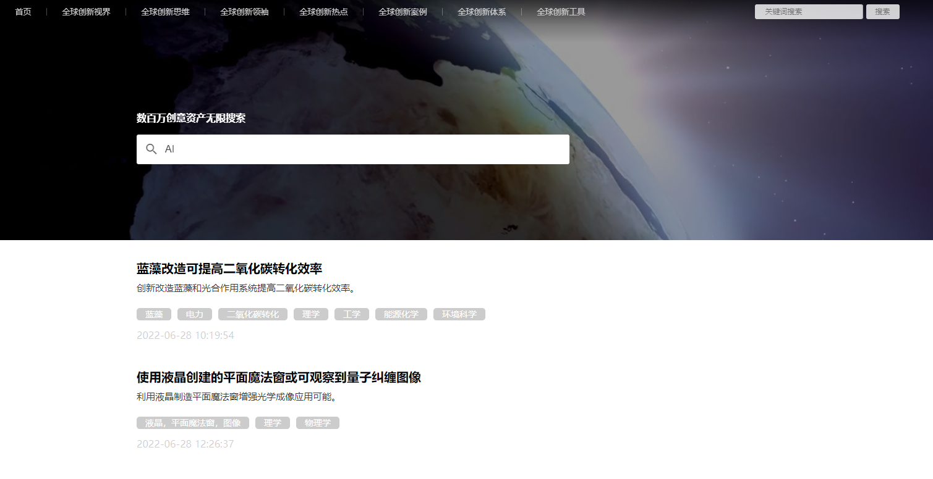Select 全球创新领袖 in the top menu
This screenshot has height=479, width=933.
[244, 12]
